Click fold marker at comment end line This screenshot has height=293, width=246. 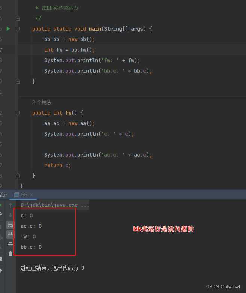[18, 18]
